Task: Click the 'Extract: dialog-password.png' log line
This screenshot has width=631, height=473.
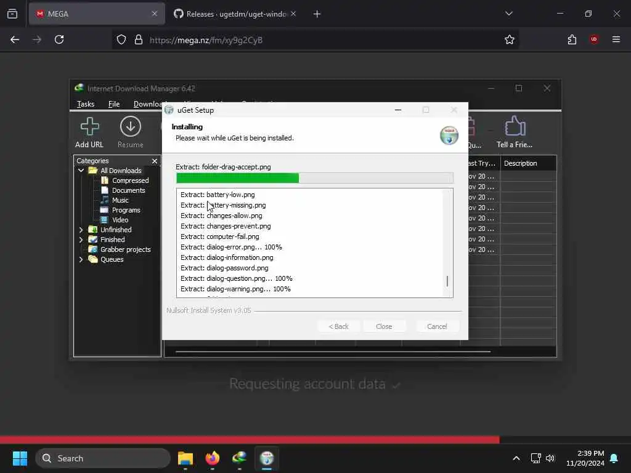Action: (224, 268)
